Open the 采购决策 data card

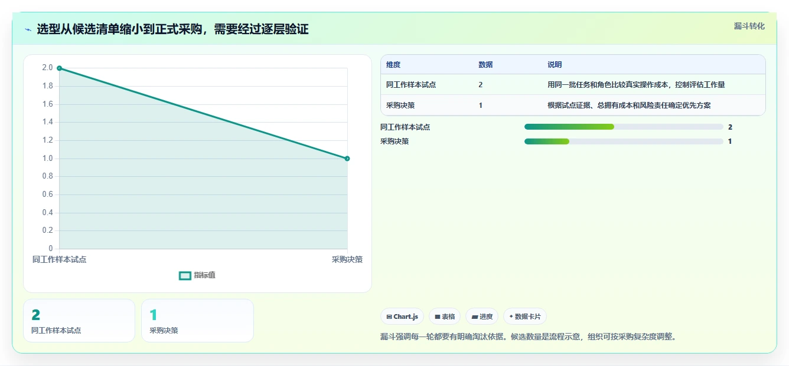point(197,321)
